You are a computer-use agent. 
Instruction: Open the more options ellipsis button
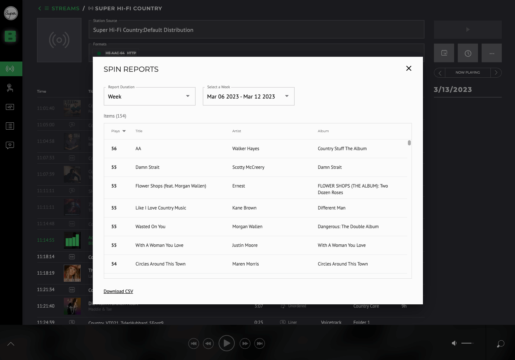click(x=492, y=53)
